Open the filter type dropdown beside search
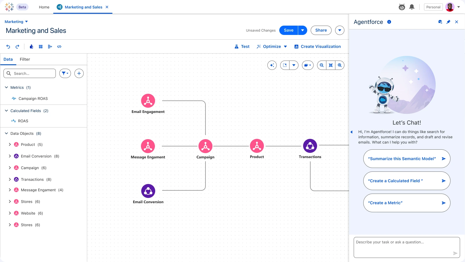 click(x=65, y=73)
